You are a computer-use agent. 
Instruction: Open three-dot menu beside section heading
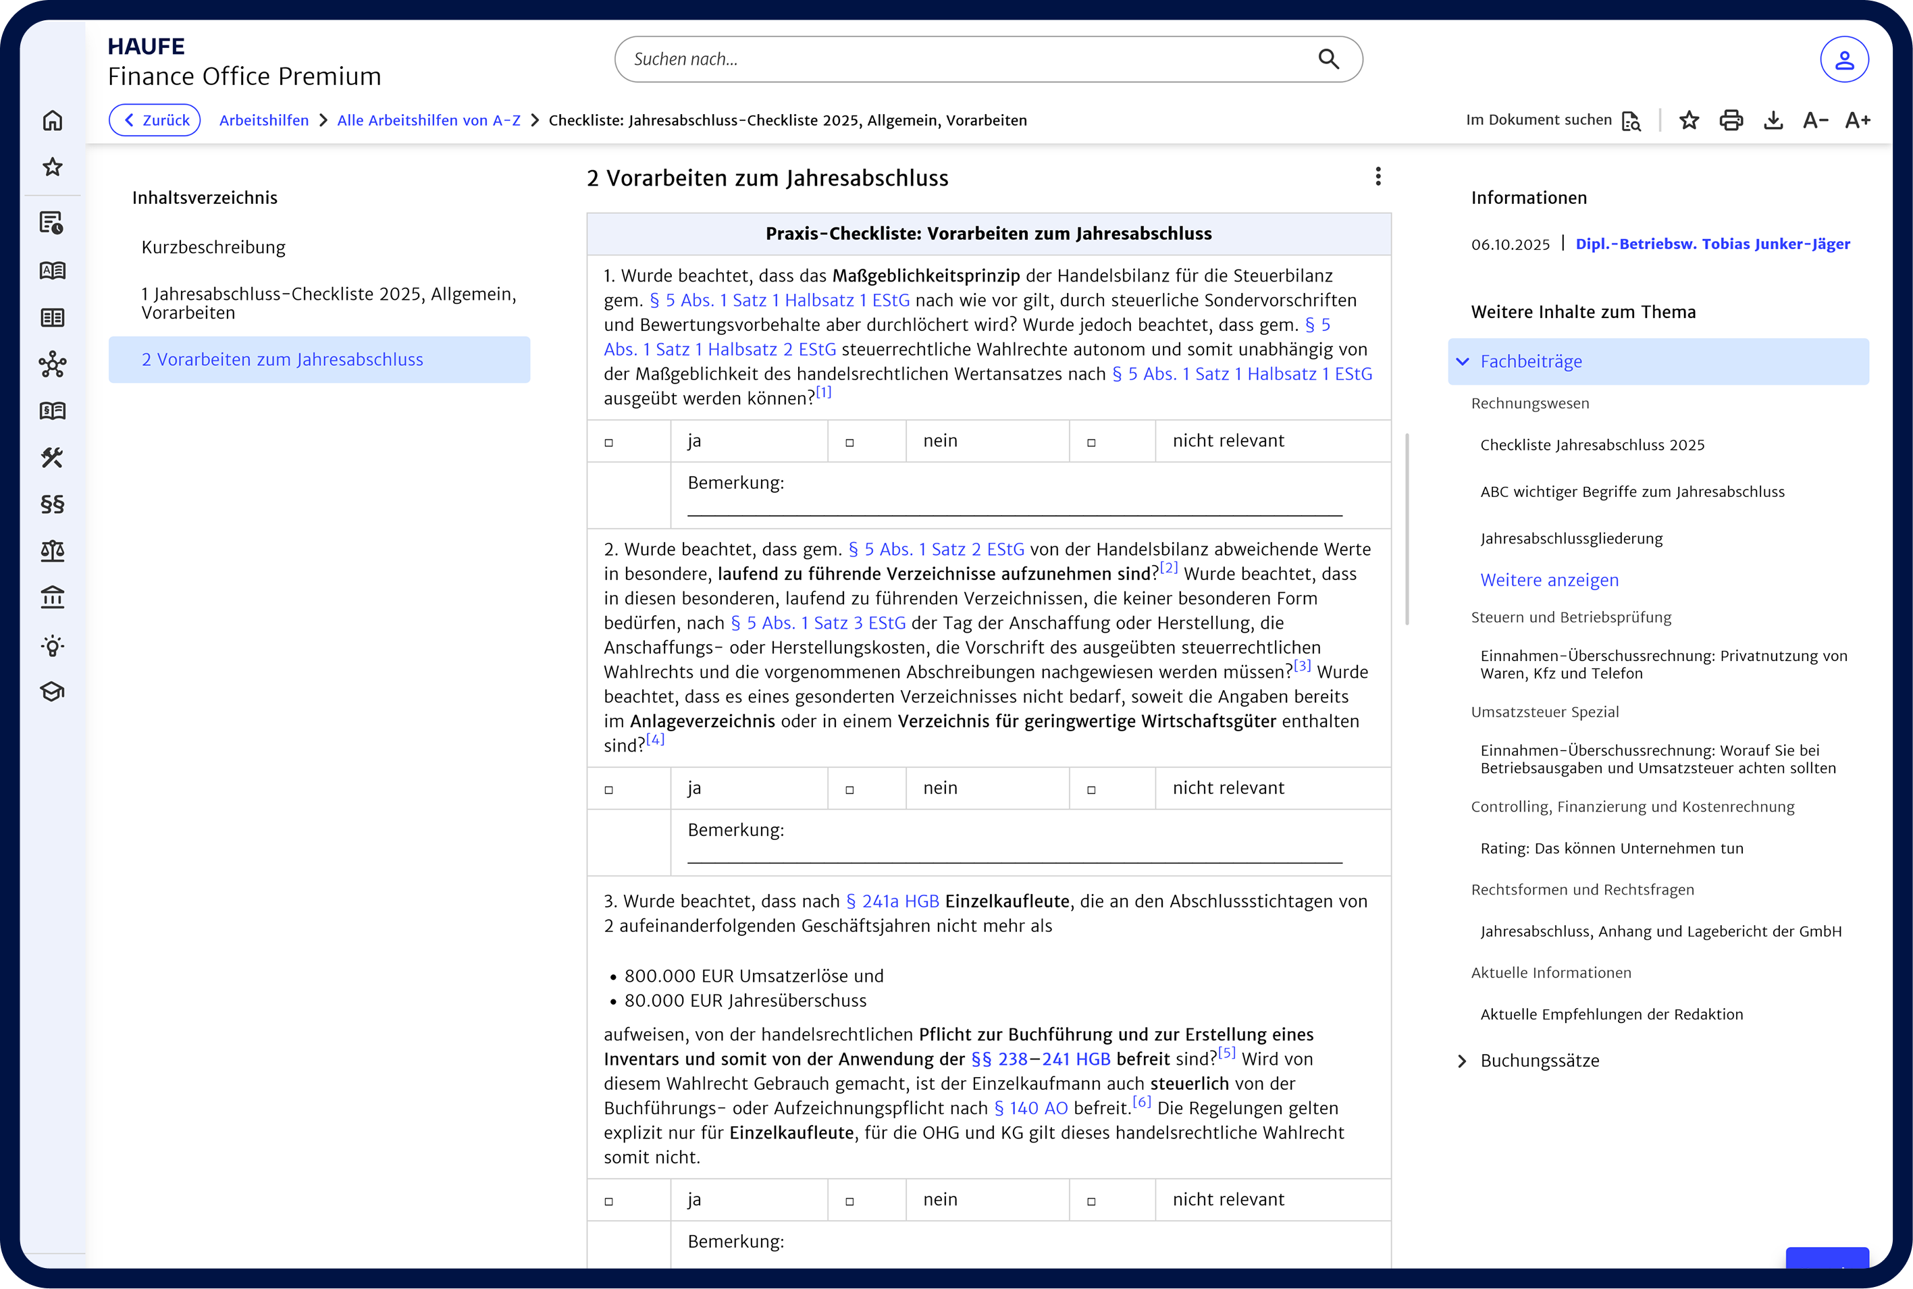pos(1378,177)
